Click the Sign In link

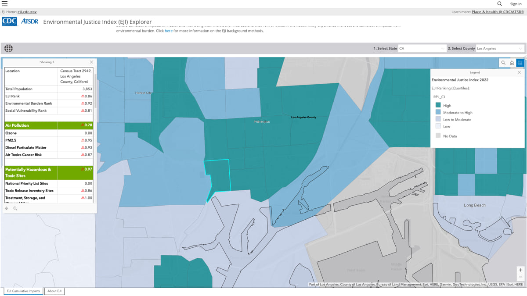tap(516, 4)
